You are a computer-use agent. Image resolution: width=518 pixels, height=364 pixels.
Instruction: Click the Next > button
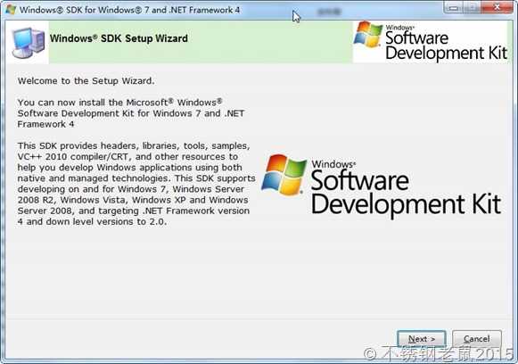pyautogui.click(x=422, y=339)
